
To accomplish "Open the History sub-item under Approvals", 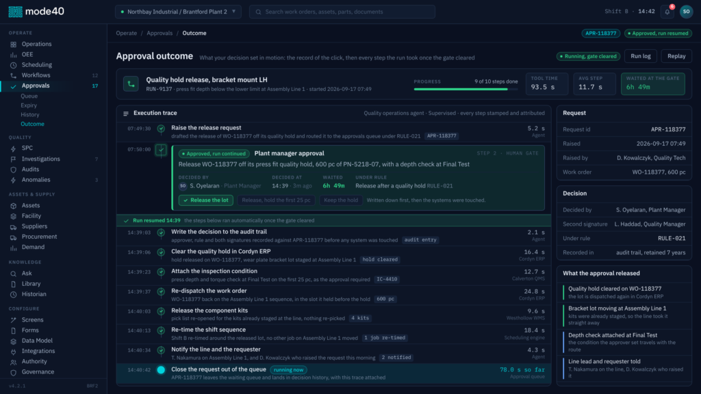I will click(x=30, y=115).
